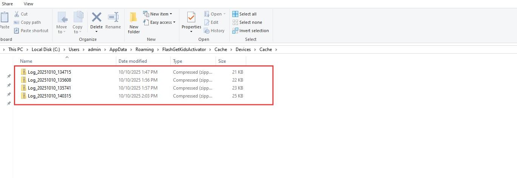Expand the New item dropdown
This screenshot has height=178, width=517.
click(x=171, y=14)
